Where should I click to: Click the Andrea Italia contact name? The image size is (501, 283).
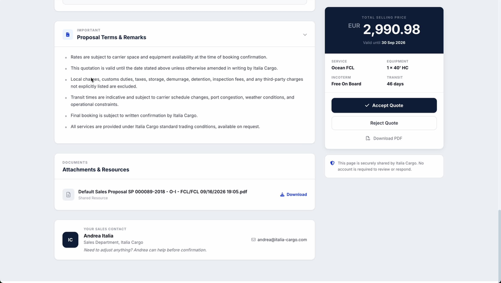pos(99,236)
